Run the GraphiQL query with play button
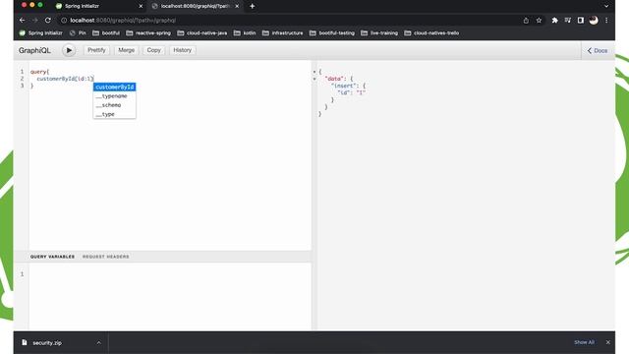This screenshot has height=354, width=629. (69, 50)
